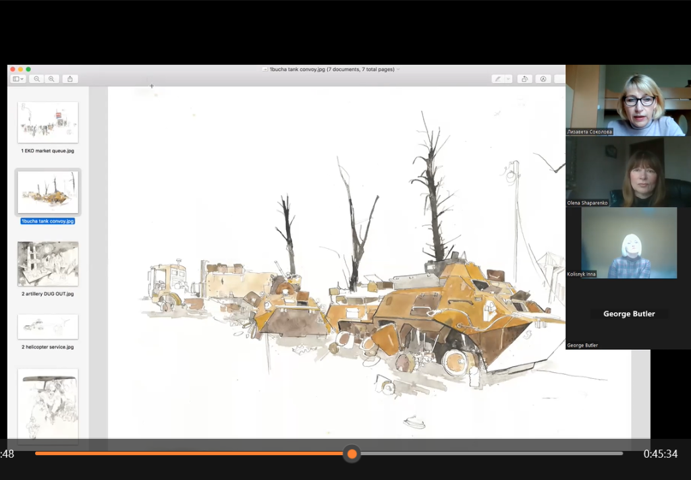Screen dimensions: 691x480
Task: Click the '0:45:34' time display
Action: point(660,454)
